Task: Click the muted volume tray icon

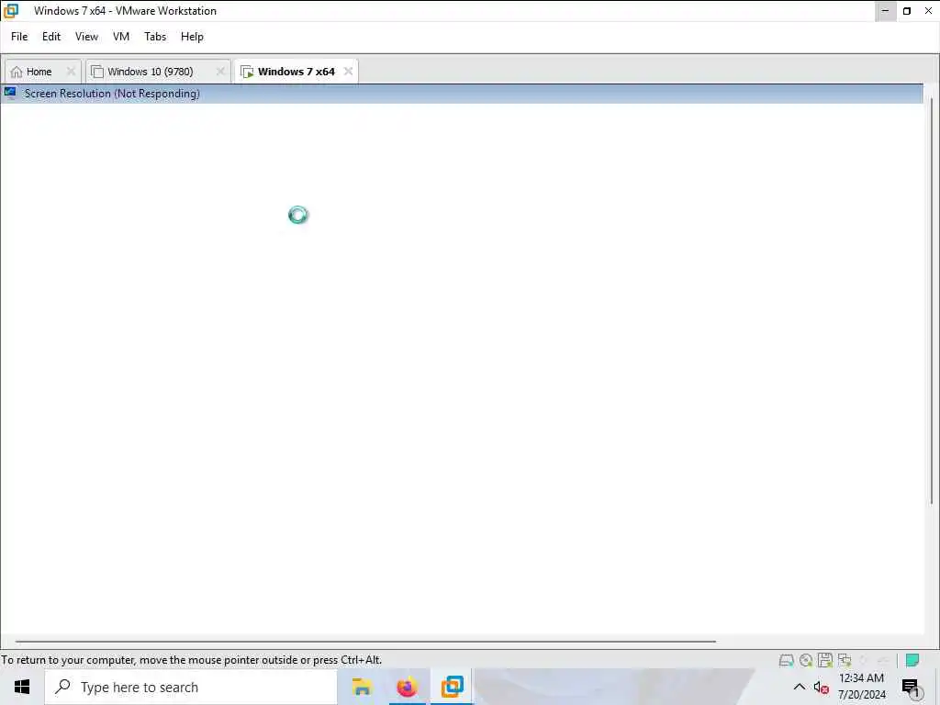Action: pos(822,688)
